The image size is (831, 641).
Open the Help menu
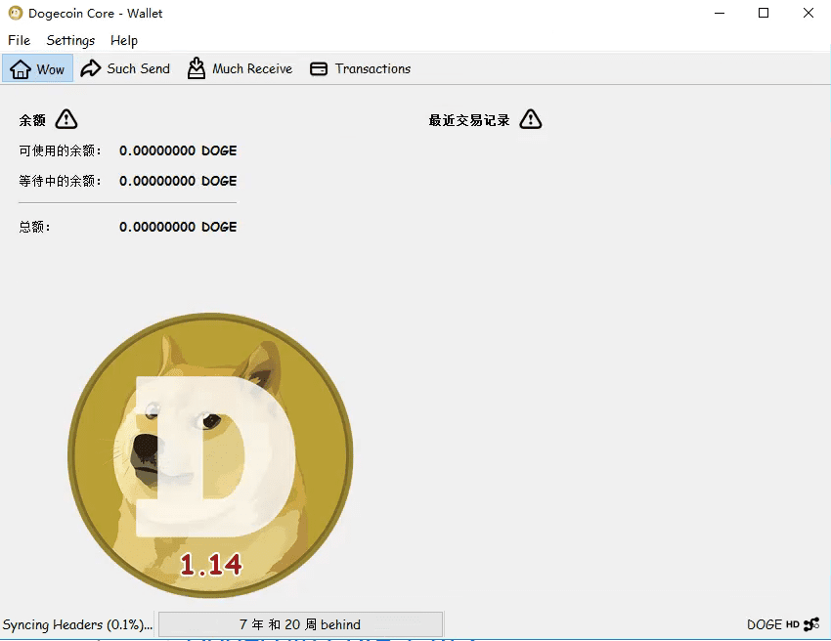pos(124,40)
